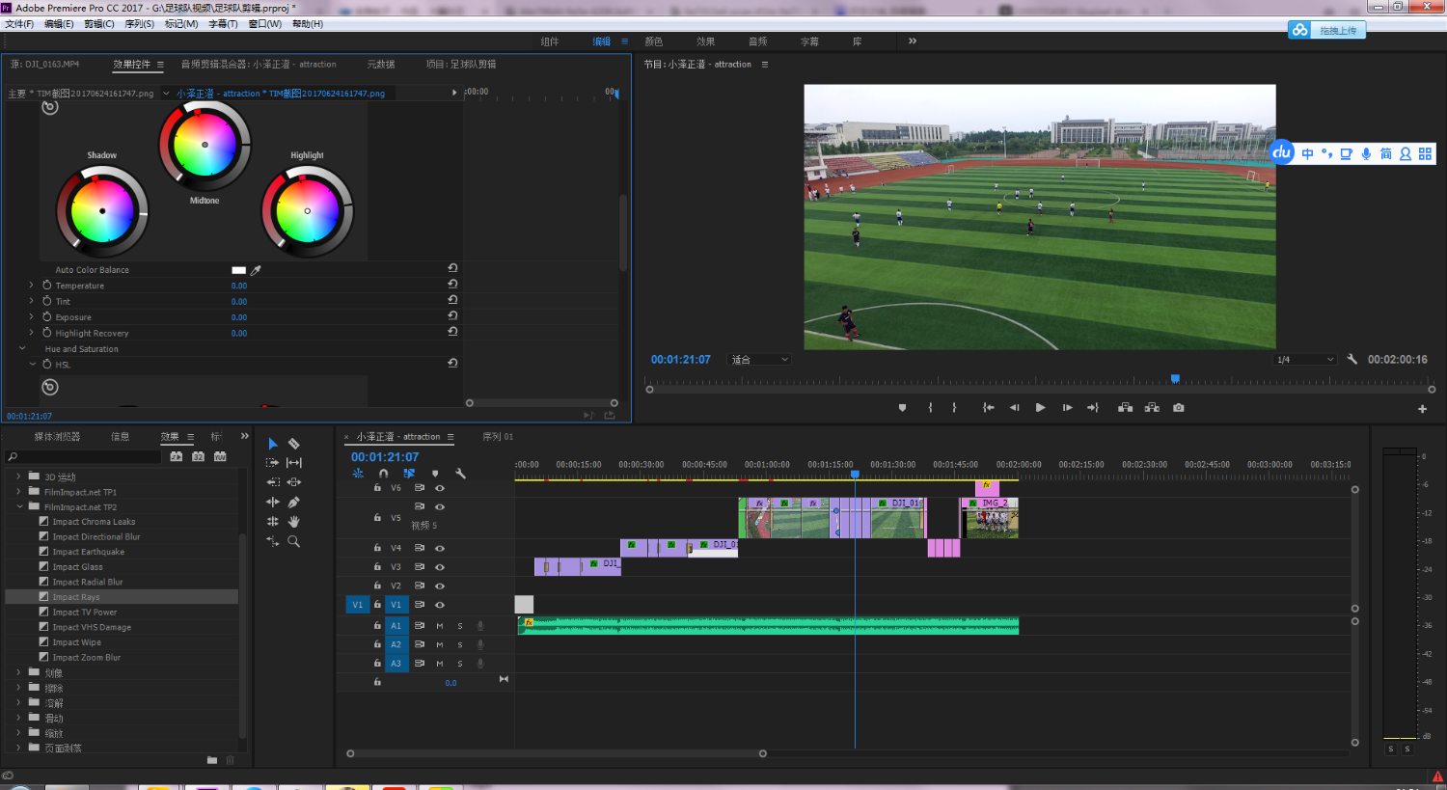
Task: Pick Auto Color Balance eyedropper
Action: 256,270
